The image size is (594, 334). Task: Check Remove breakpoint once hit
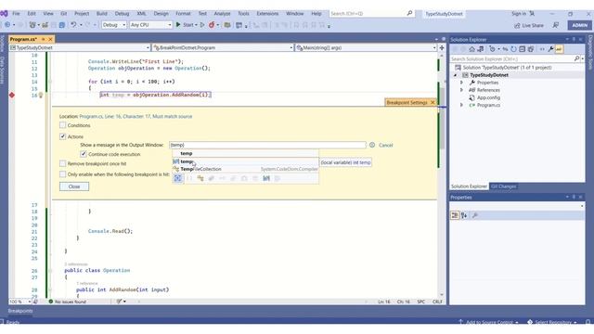63,163
